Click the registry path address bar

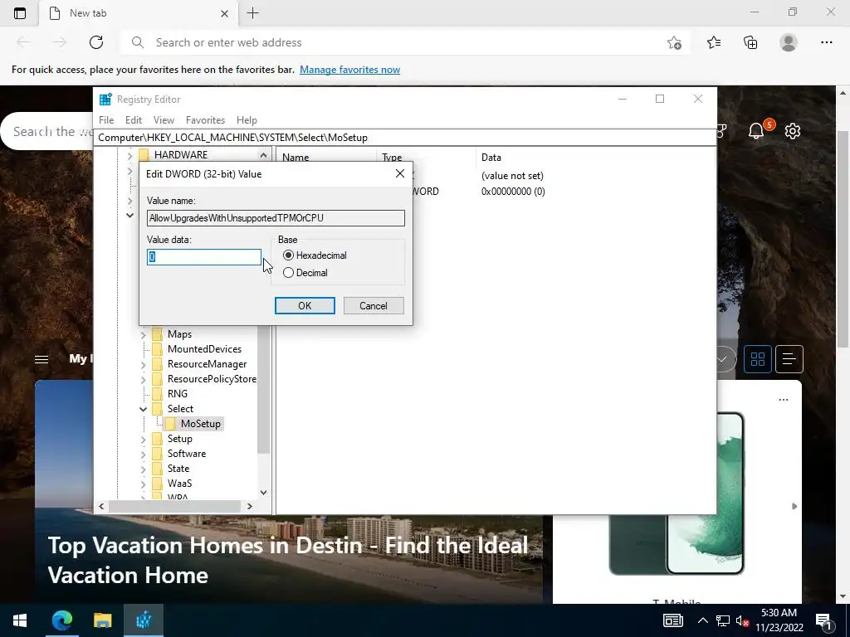tap(404, 137)
